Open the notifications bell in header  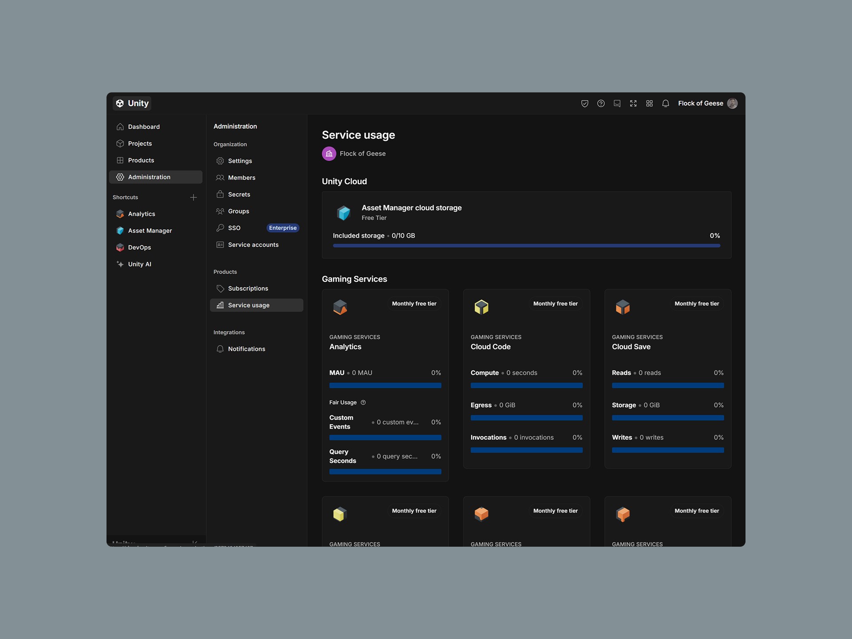pyautogui.click(x=665, y=103)
